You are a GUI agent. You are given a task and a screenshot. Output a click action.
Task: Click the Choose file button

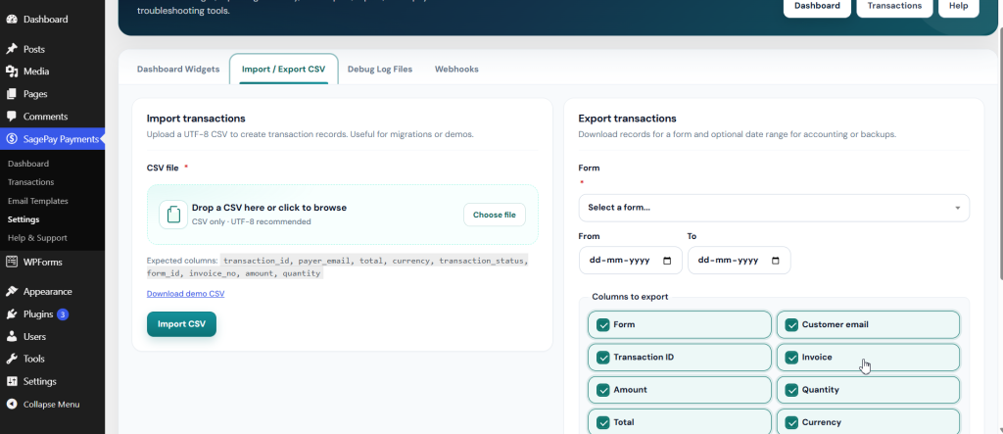495,216
